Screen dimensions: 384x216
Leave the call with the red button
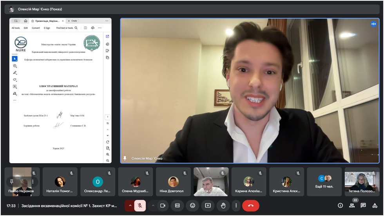pyautogui.click(x=250, y=205)
